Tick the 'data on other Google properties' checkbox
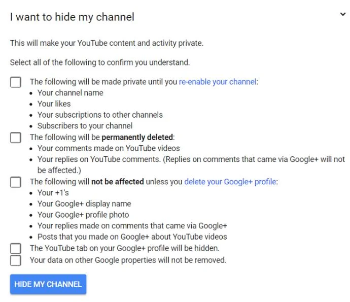350x302 pixels. [x=16, y=260]
